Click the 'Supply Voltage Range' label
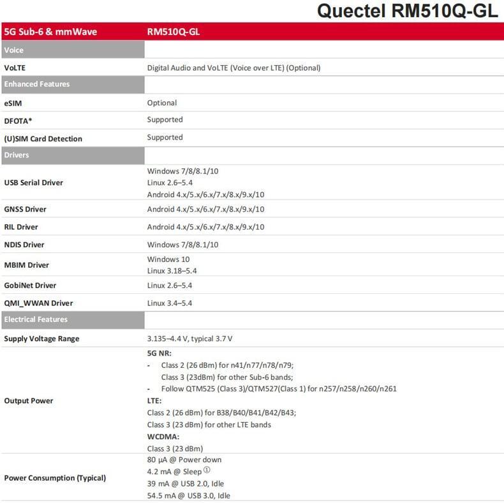This screenshot has height=503, width=504. (x=41, y=339)
